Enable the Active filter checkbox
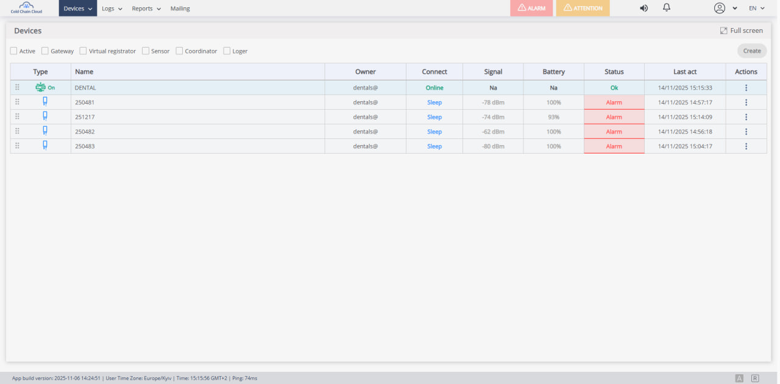This screenshot has height=384, width=780. [14, 51]
